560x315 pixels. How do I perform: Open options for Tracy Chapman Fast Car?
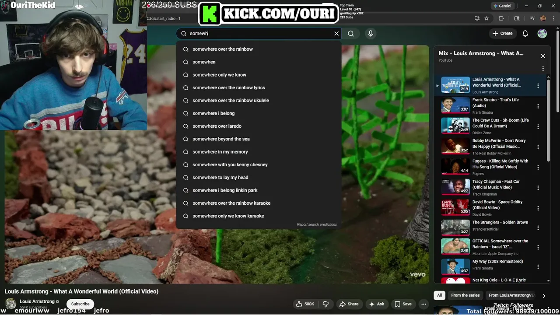[538, 188]
